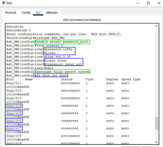Click the CLI scrollbar down arrow
Image resolution: width=163 pixels, height=147 pixels.
pyautogui.click(x=157, y=142)
